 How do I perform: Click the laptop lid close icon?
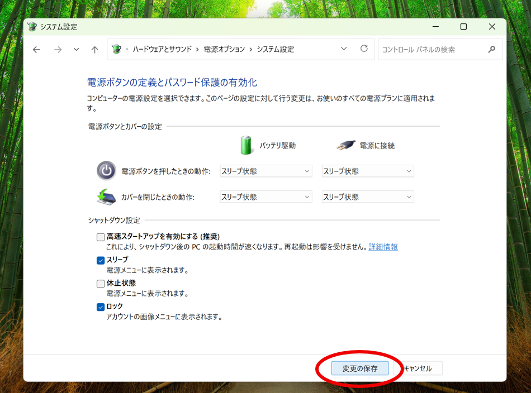click(106, 196)
